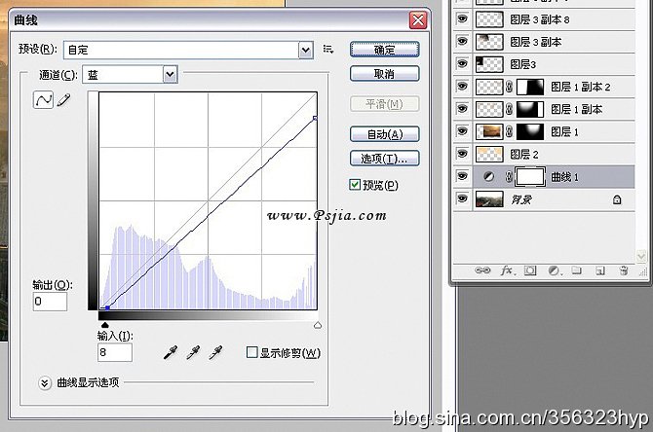Create new adjustment layer icon
653x432 pixels.
pyautogui.click(x=554, y=270)
